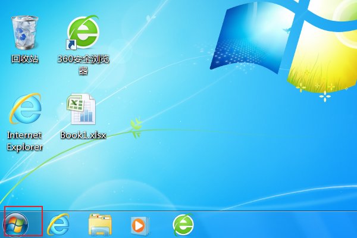
Task: Click the Book1.xlsx filename label
Action: (x=83, y=135)
